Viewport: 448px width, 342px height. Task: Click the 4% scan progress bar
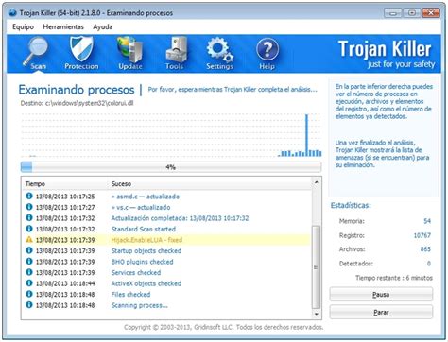coord(171,167)
